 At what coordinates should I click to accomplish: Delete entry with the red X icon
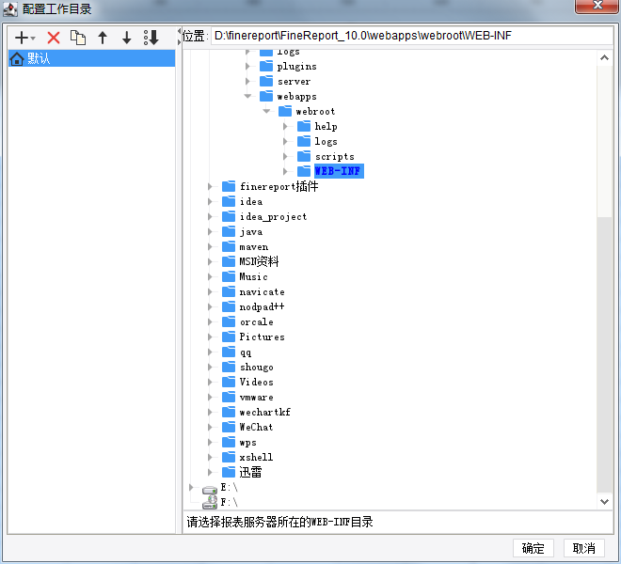point(54,38)
